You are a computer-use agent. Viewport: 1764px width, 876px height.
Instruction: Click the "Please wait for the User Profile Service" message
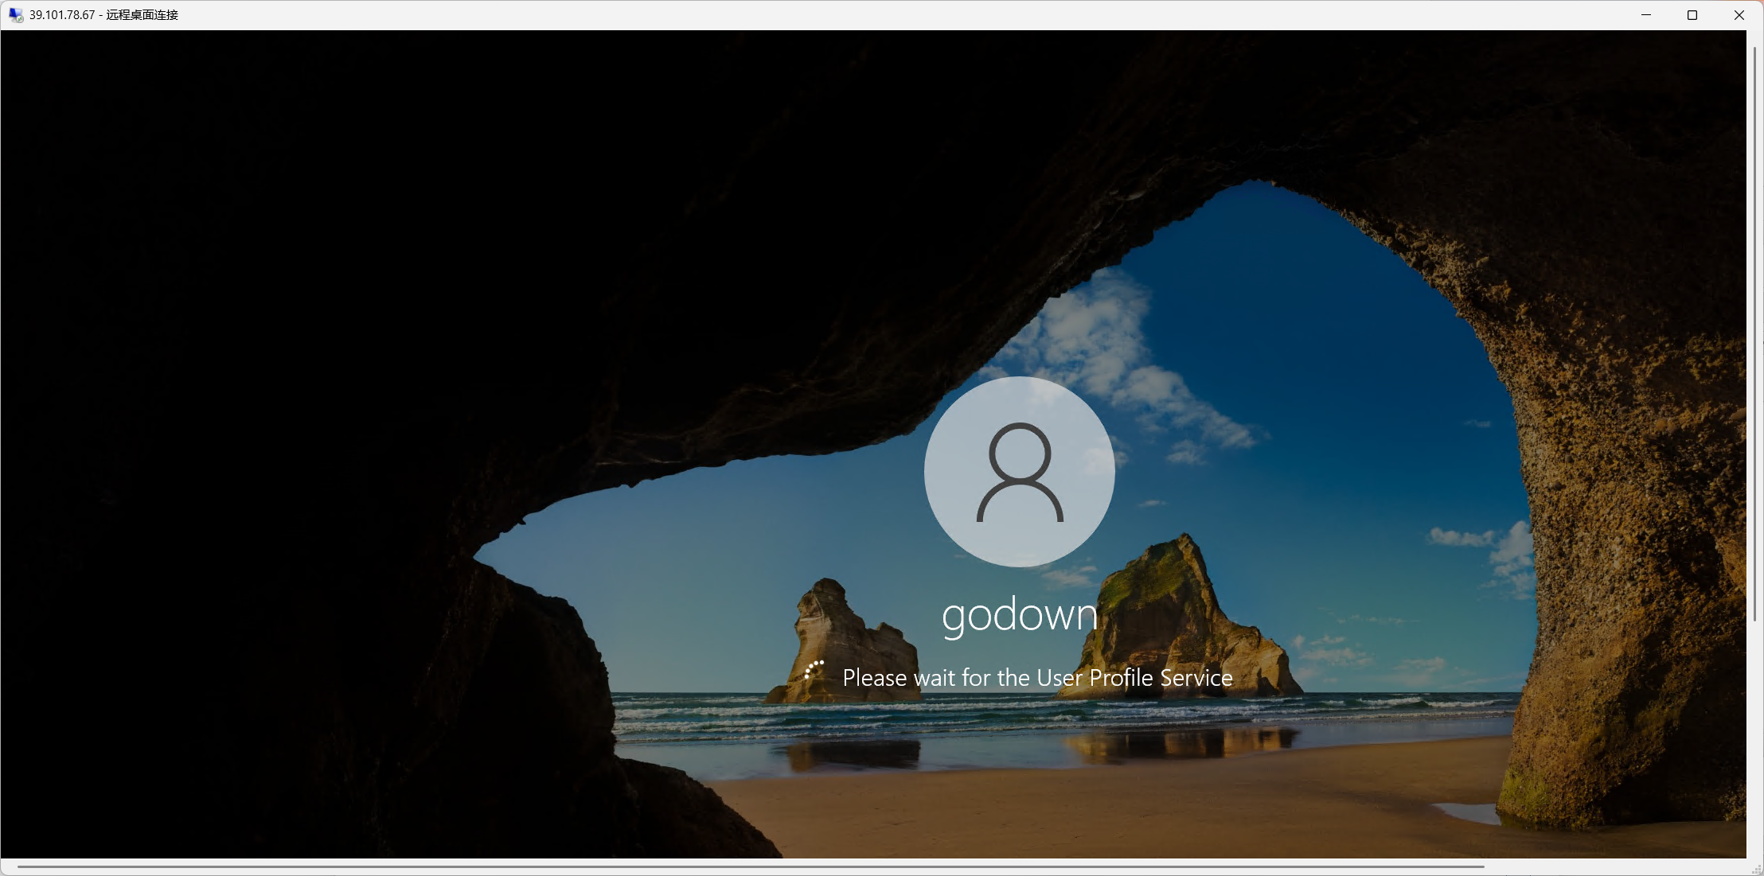pyautogui.click(x=1037, y=678)
